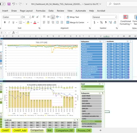Toggle KOTA BANDA ACEH slicer item
The height and width of the screenshot is (133, 137).
click(91, 121)
